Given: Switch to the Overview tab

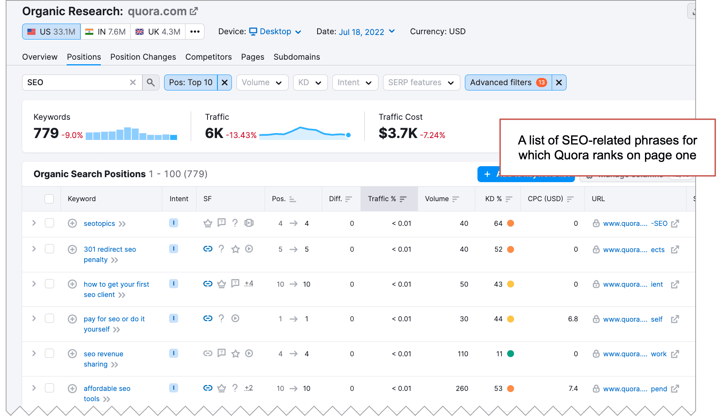Looking at the screenshot, I should click(x=40, y=57).
